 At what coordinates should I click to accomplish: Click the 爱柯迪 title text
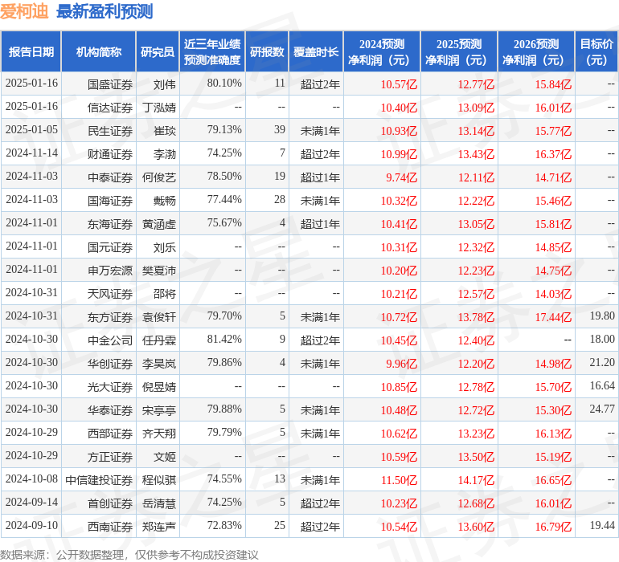coord(24,11)
